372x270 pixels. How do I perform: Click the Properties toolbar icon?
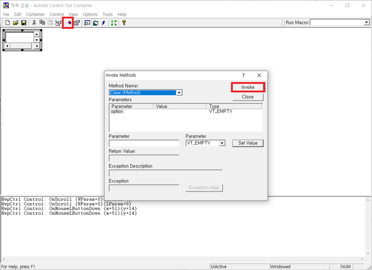(x=77, y=23)
